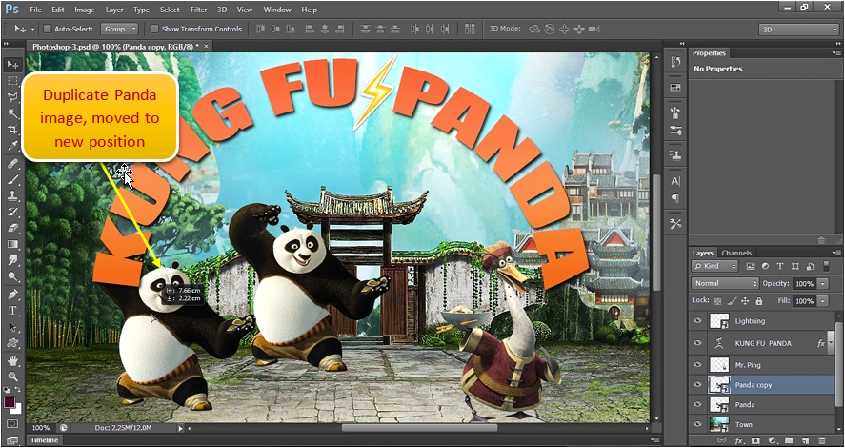Select the Crop tool

pos(12,130)
